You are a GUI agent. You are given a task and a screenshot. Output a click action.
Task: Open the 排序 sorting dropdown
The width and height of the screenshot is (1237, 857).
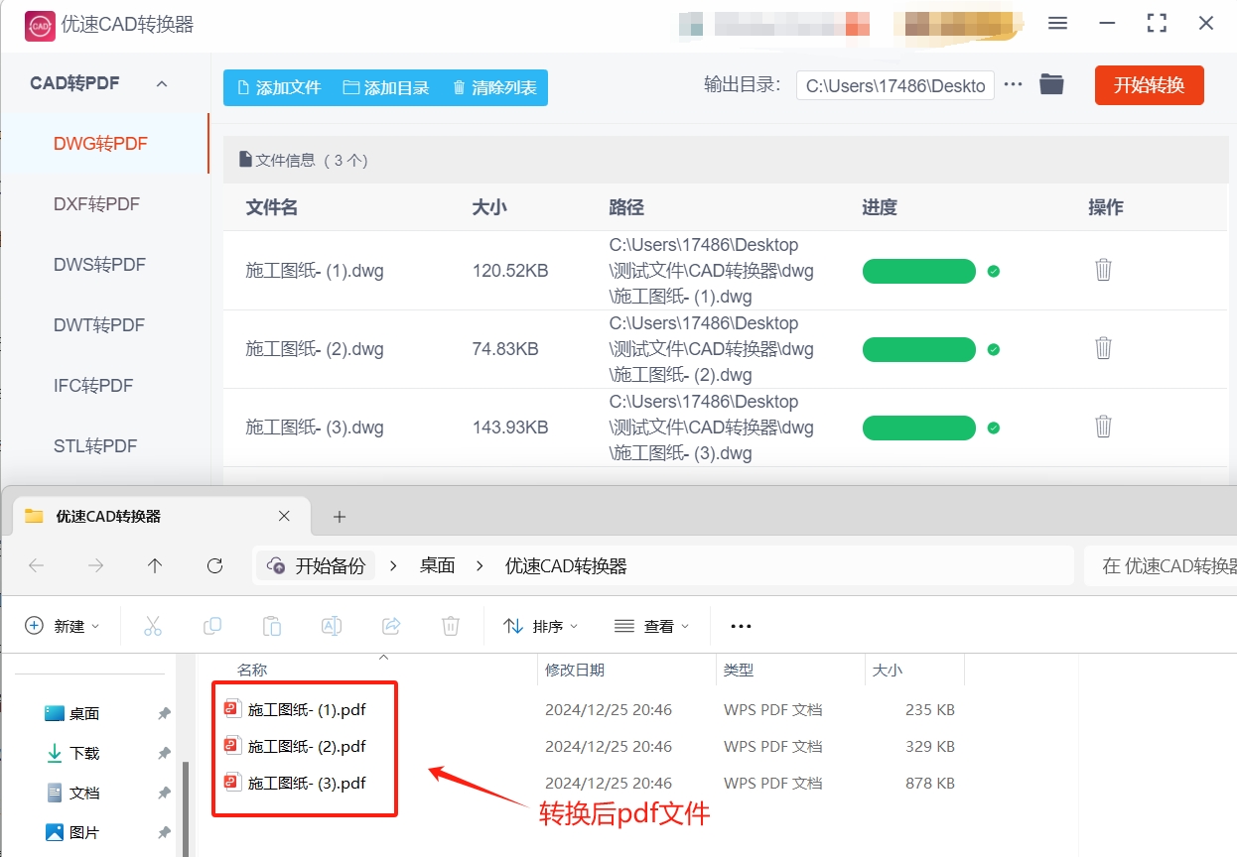[x=541, y=625]
